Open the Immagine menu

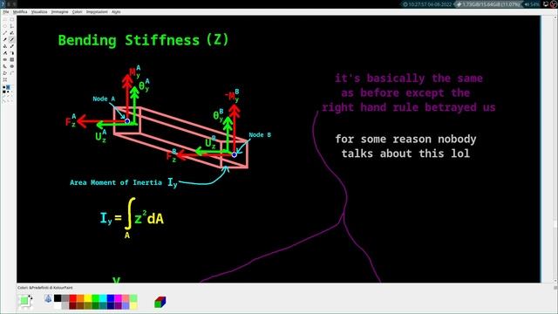[x=60, y=11]
